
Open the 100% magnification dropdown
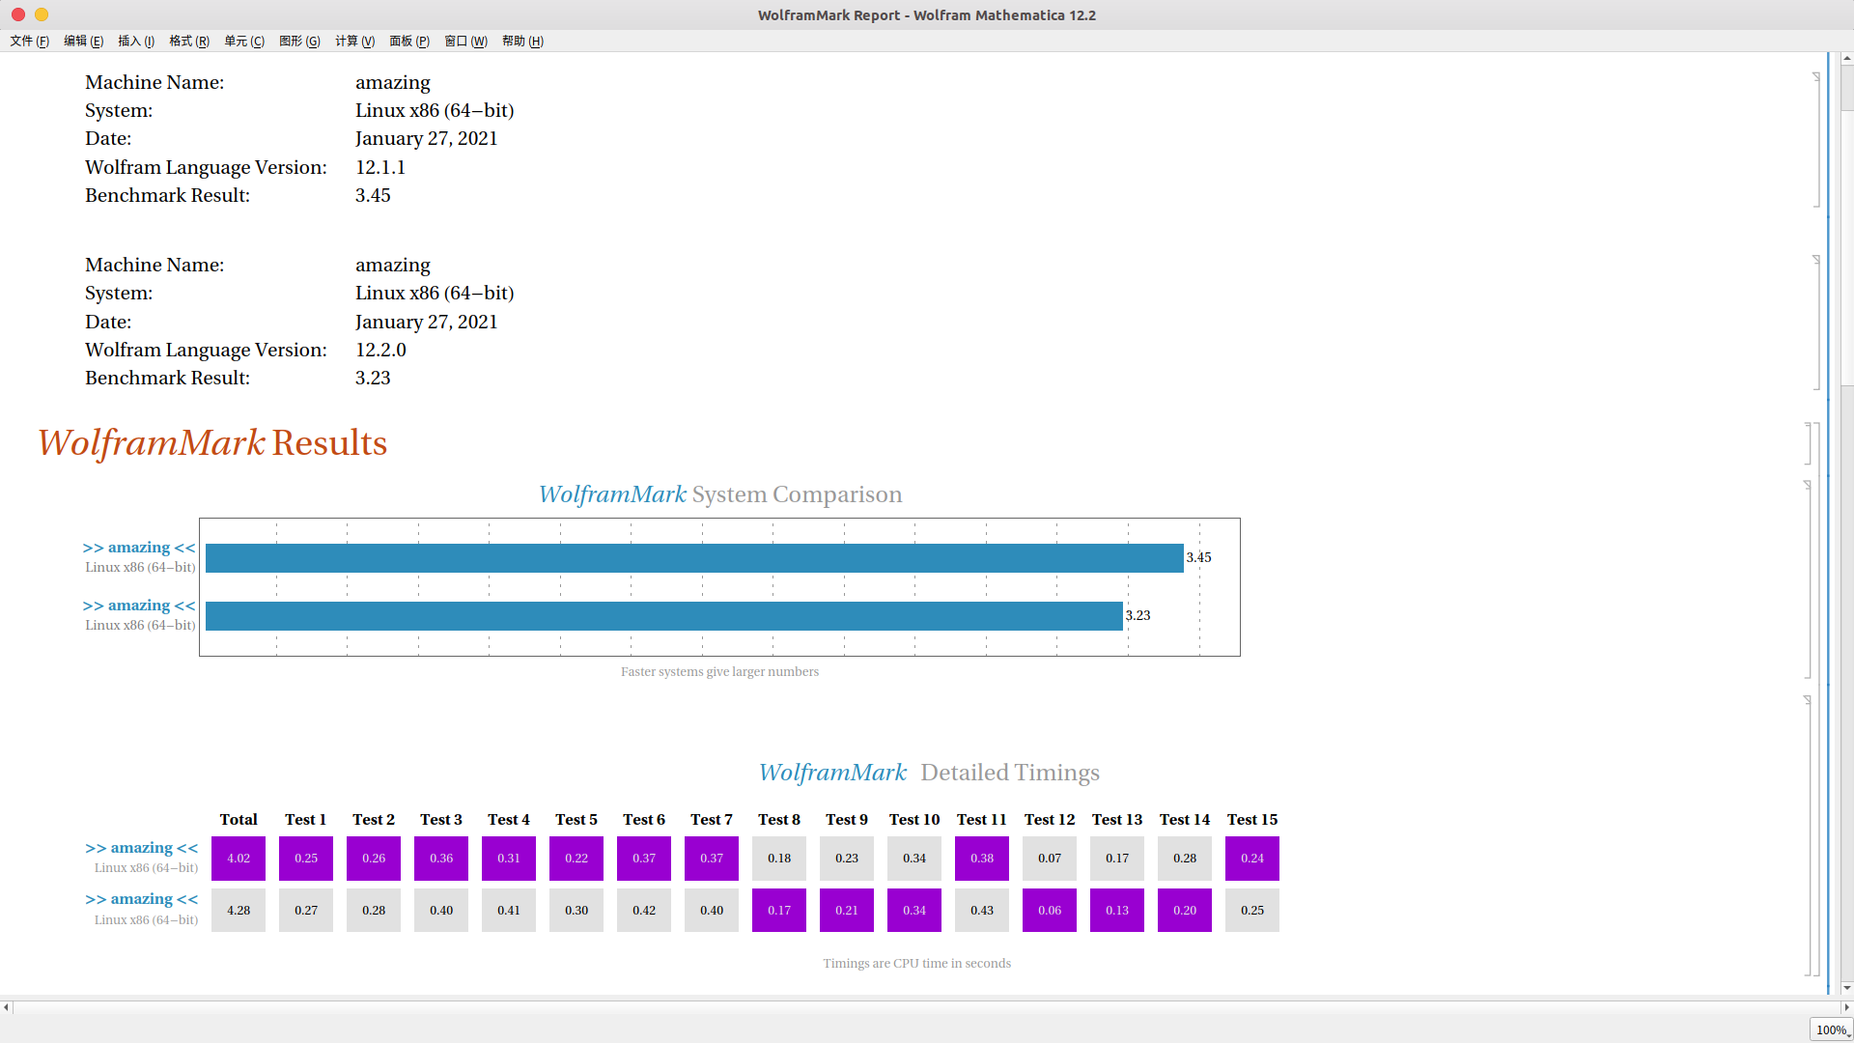click(1832, 1029)
